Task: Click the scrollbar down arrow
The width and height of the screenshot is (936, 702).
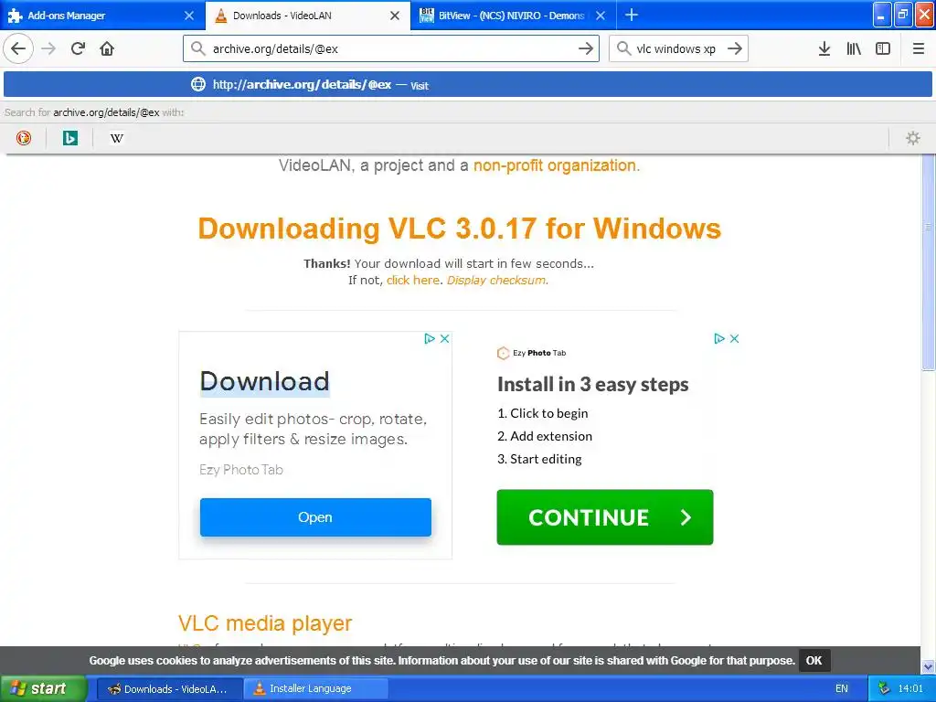Action: [x=929, y=666]
